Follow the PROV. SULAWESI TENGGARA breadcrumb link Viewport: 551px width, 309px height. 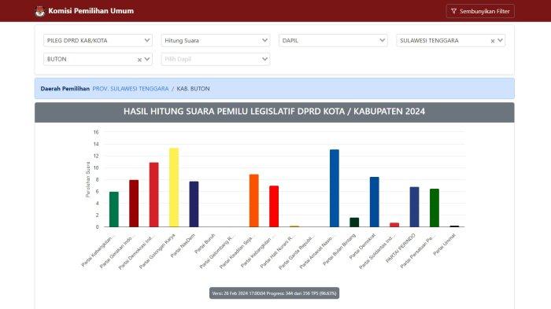point(131,89)
